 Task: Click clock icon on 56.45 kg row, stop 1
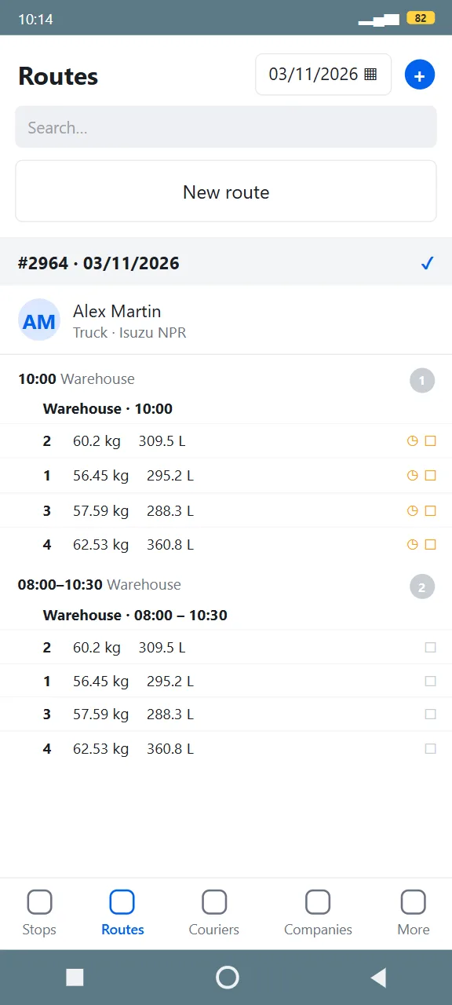click(x=412, y=476)
